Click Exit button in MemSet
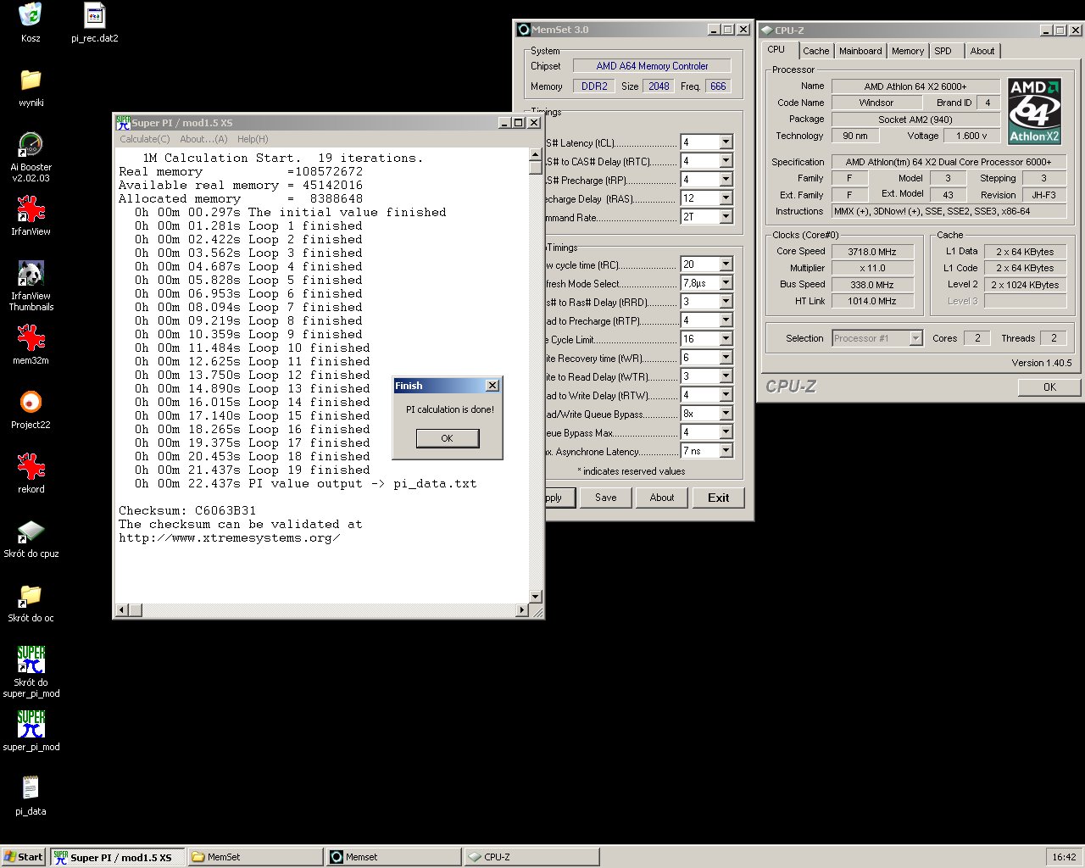 718,498
